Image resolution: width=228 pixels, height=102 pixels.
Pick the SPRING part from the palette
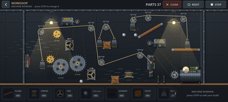(40, 93)
